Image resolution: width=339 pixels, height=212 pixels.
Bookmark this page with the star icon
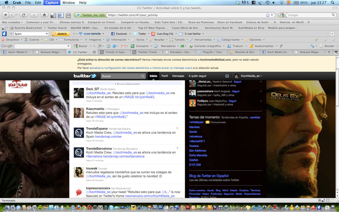(x=268, y=15)
